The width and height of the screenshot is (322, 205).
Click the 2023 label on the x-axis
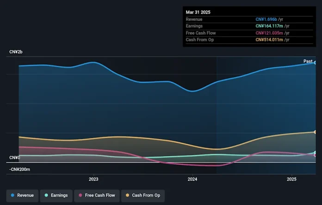[x=93, y=179]
